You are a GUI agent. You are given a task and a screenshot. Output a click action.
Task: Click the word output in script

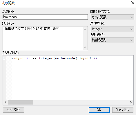pyautogui.click(x=18, y=58)
